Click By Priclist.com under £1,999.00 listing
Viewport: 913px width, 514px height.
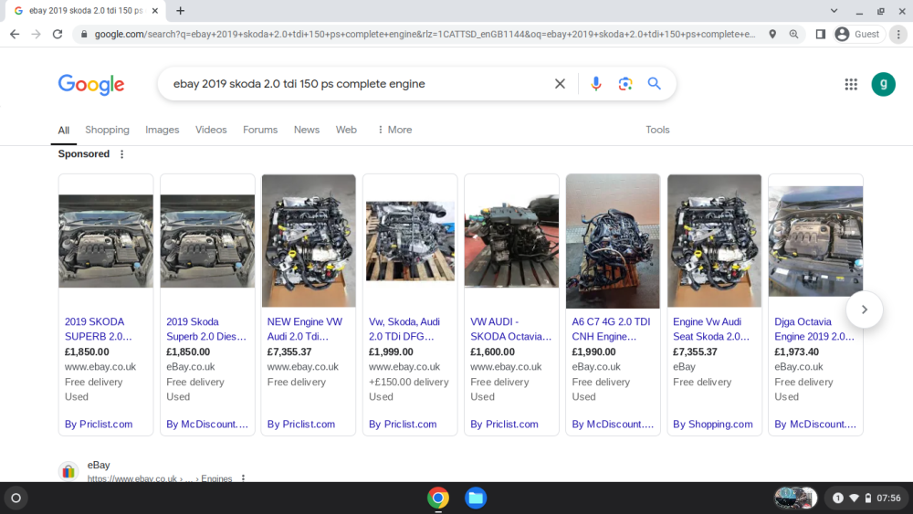tap(403, 425)
